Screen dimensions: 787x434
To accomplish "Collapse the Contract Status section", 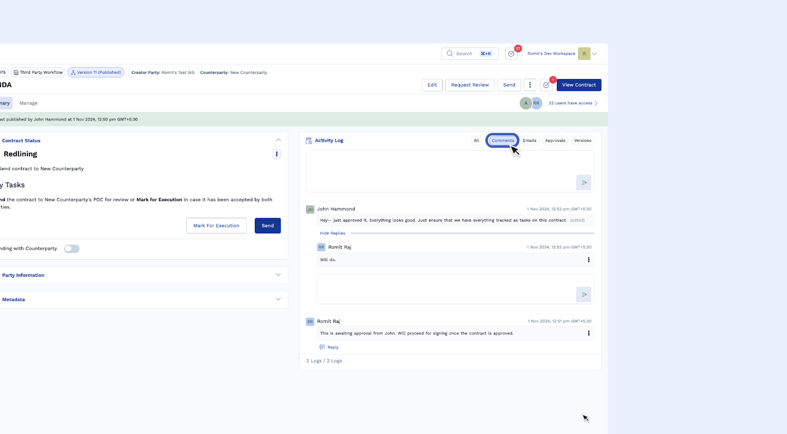I will (278, 140).
